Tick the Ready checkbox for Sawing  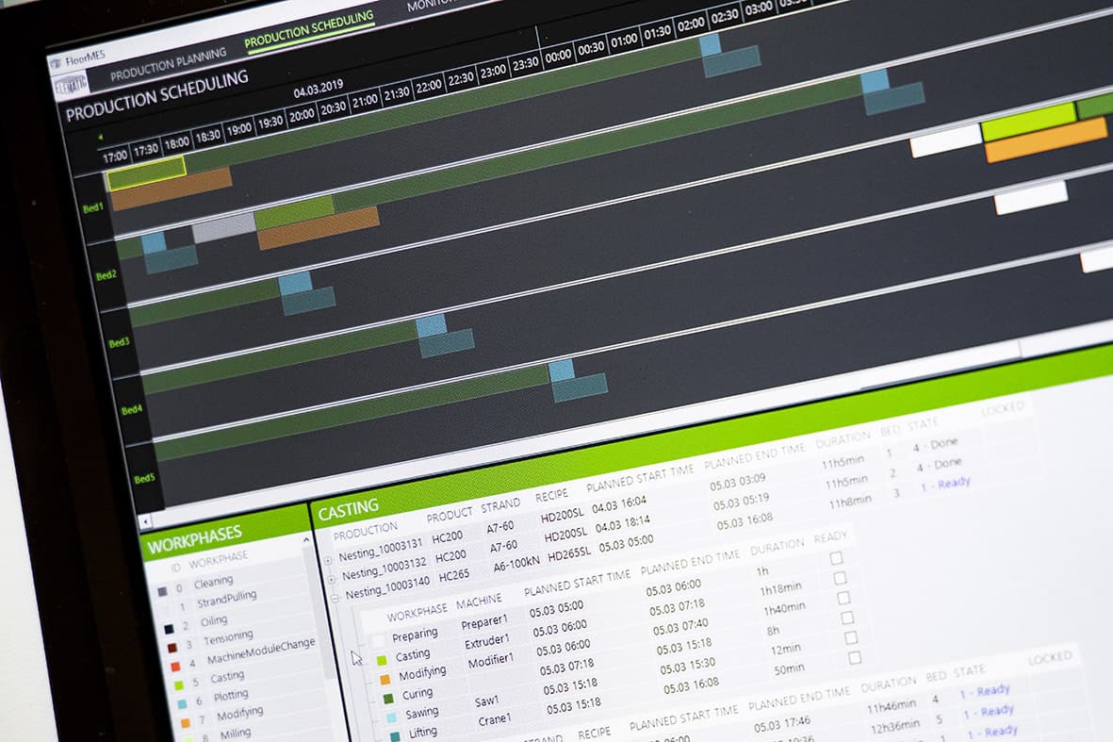(851, 637)
